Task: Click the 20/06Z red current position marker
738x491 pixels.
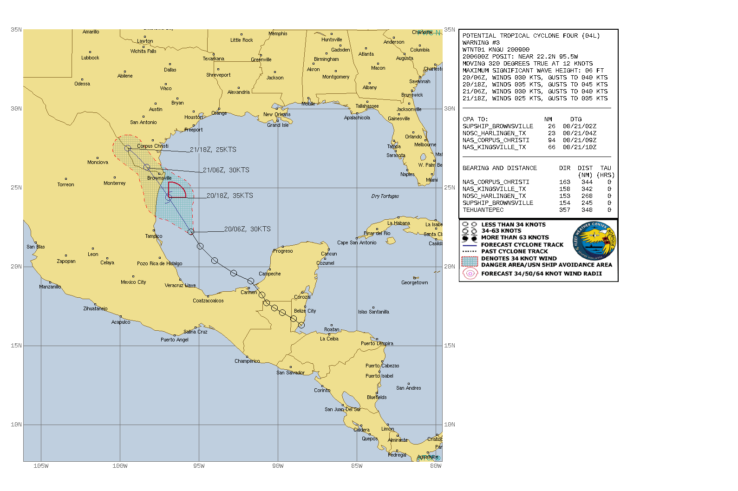Action: pos(191,232)
